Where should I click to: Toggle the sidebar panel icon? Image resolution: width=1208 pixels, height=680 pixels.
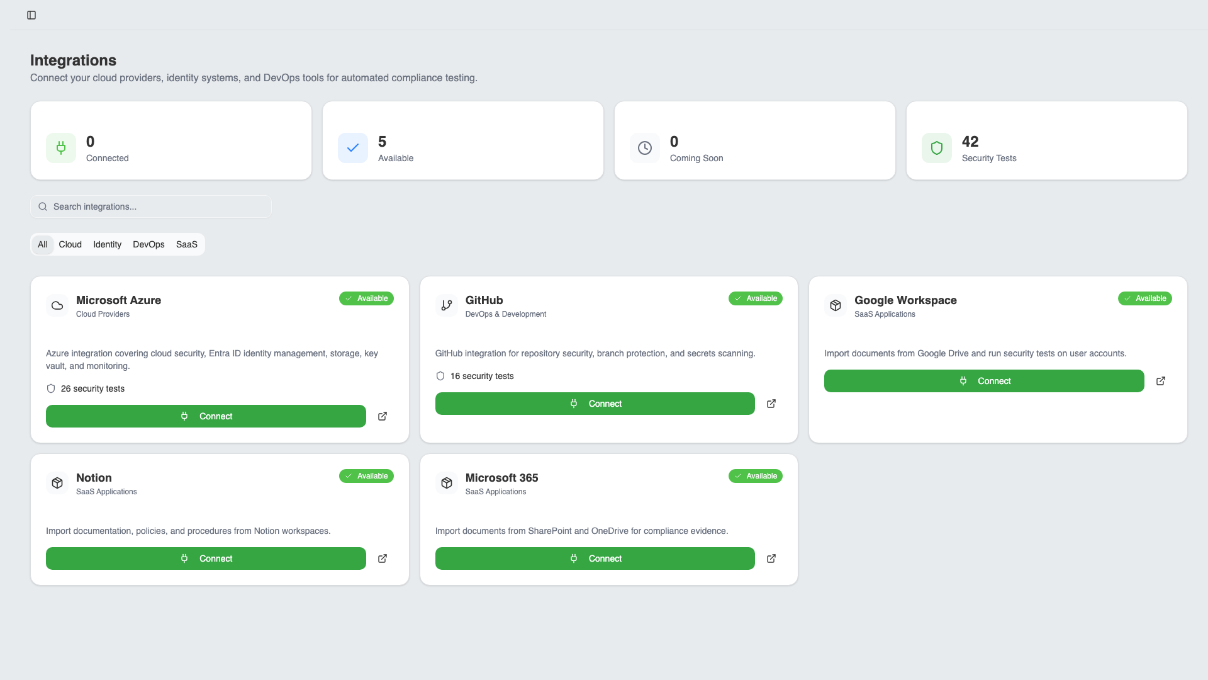click(31, 15)
